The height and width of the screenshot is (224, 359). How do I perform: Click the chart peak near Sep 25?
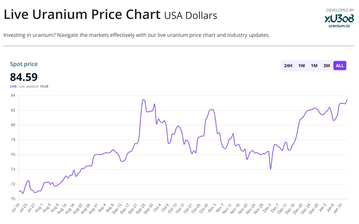(143, 100)
